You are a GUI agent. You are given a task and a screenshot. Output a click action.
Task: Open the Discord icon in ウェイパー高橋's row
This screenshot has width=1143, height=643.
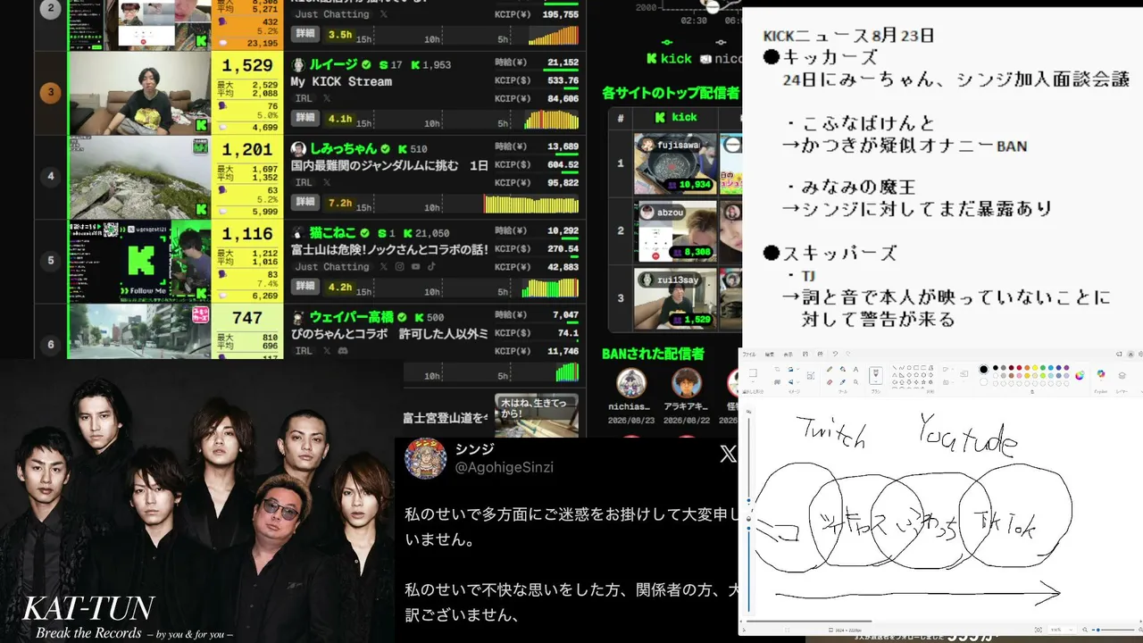(x=341, y=351)
